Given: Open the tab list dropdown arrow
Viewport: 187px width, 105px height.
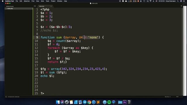Looking at the screenshot, I should click(x=181, y=6).
